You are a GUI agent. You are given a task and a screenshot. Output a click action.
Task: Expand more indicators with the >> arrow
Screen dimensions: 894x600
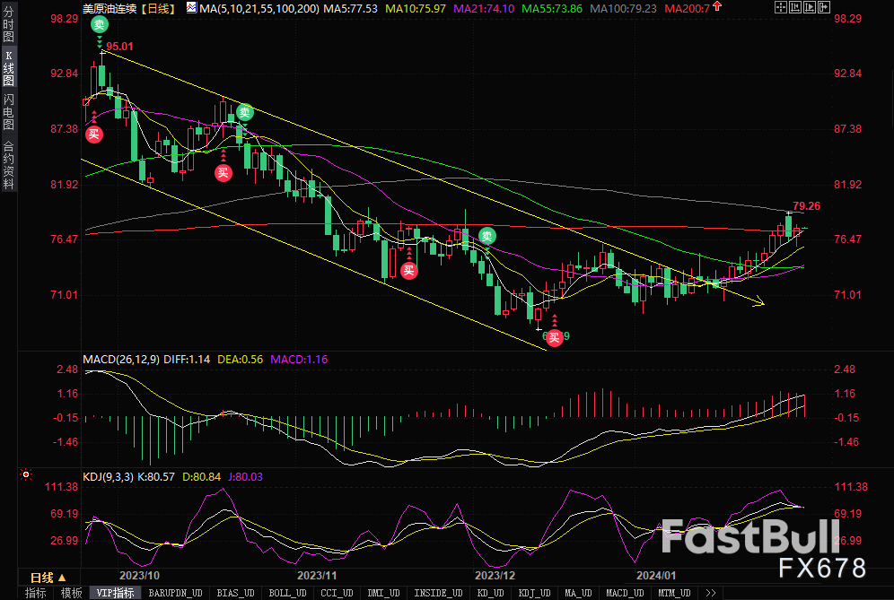point(710,593)
